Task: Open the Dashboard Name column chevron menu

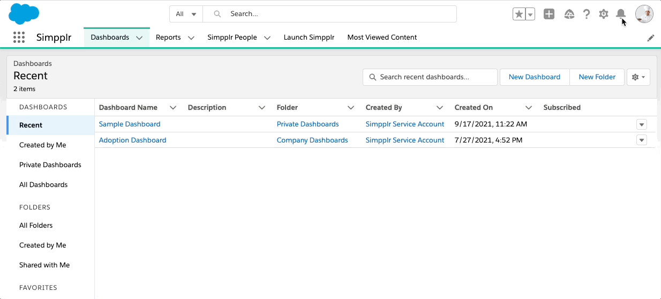Action: click(173, 108)
